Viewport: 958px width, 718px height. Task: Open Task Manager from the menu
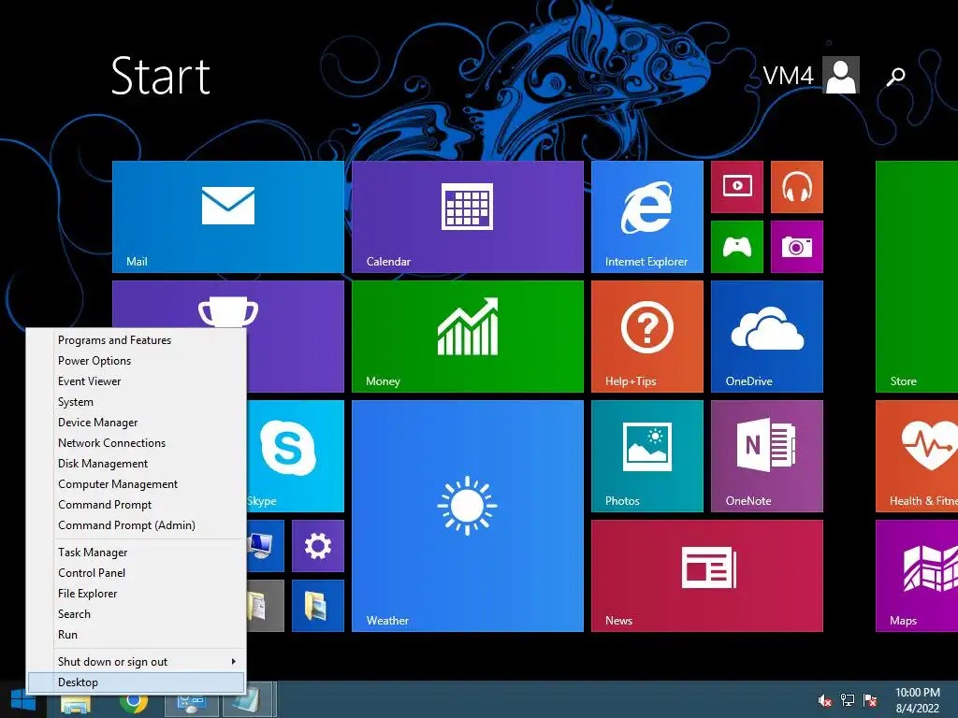click(x=136, y=552)
